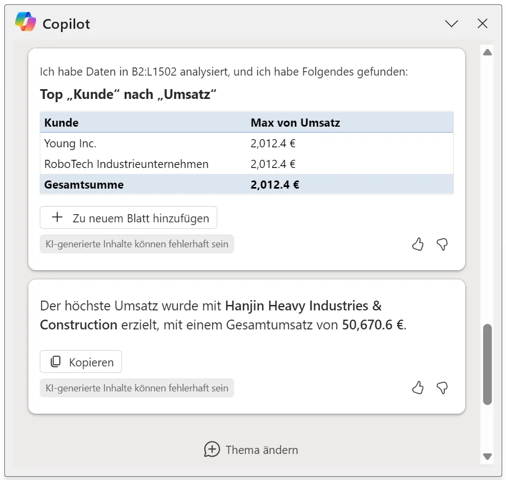Click 'Thema ändern' to start new topic
Screen dimensions: 506x480
(x=251, y=450)
